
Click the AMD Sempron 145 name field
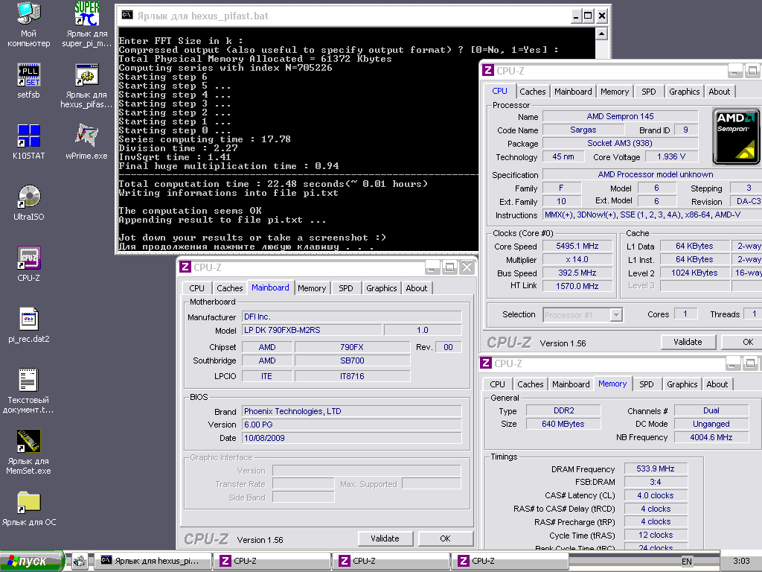click(620, 116)
